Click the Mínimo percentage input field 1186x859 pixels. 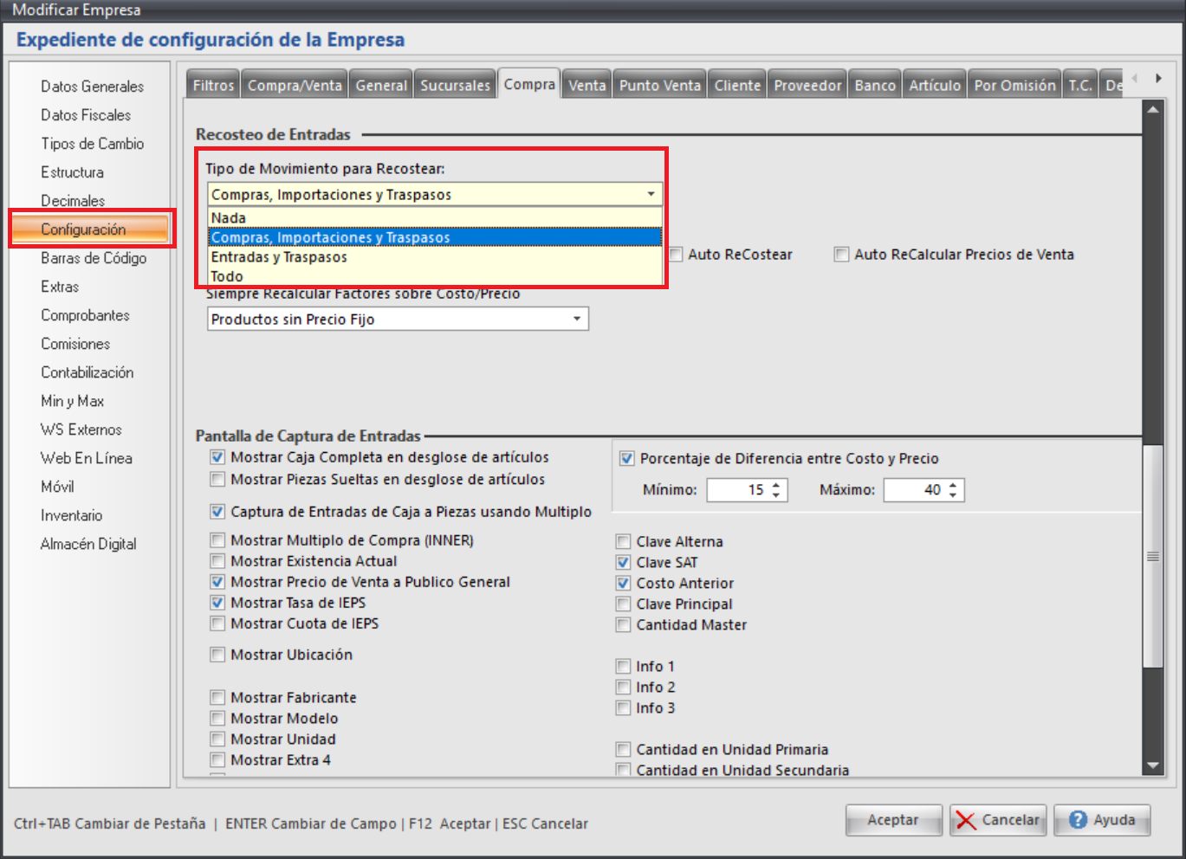[736, 490]
